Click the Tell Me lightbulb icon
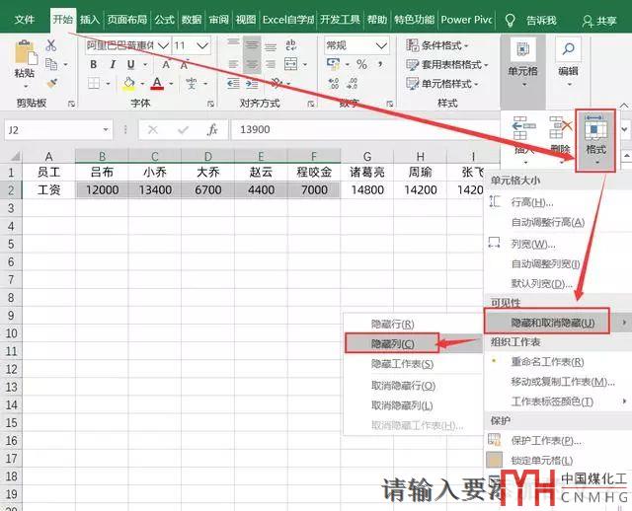Image resolution: width=632 pixels, height=511 pixels. tap(510, 19)
